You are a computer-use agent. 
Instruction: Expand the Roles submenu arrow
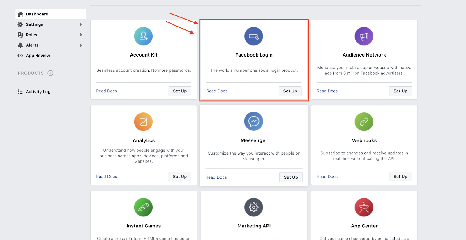click(x=81, y=35)
